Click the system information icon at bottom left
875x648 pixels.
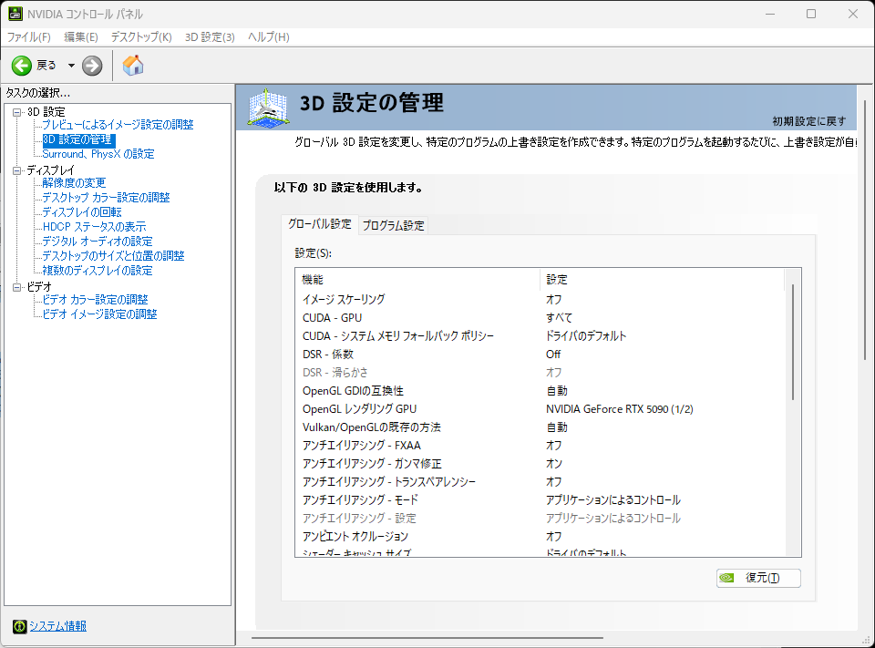pos(19,626)
